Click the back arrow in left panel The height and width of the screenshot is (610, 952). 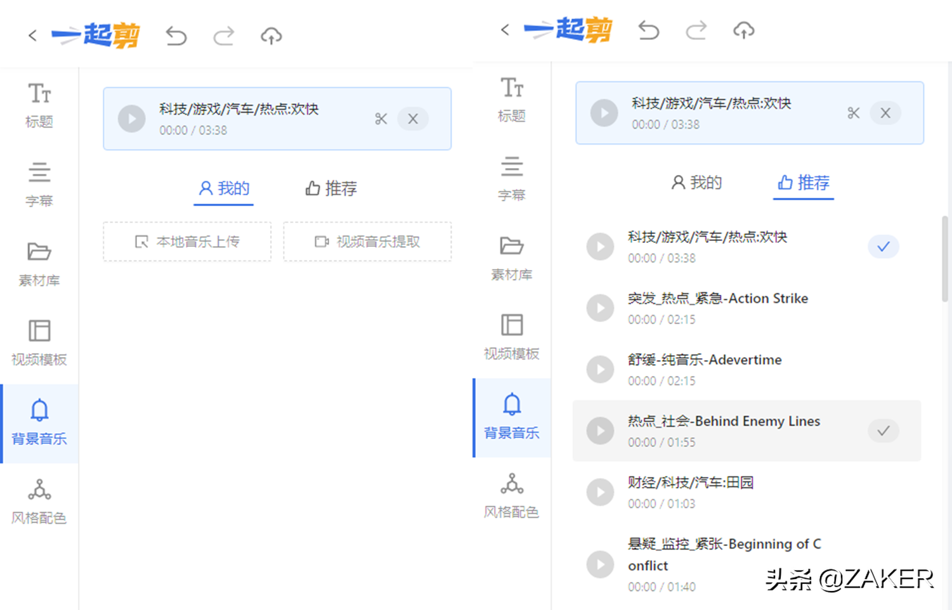(x=32, y=36)
